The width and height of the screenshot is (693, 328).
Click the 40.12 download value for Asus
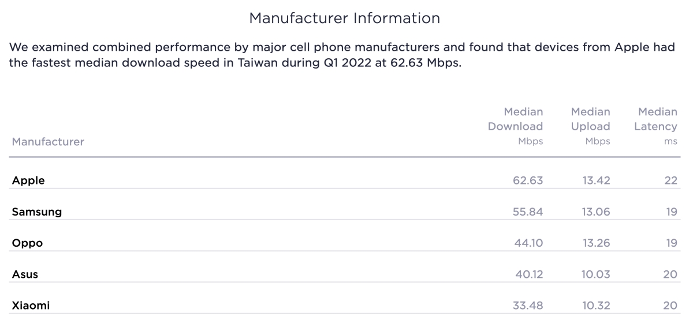tap(528, 274)
